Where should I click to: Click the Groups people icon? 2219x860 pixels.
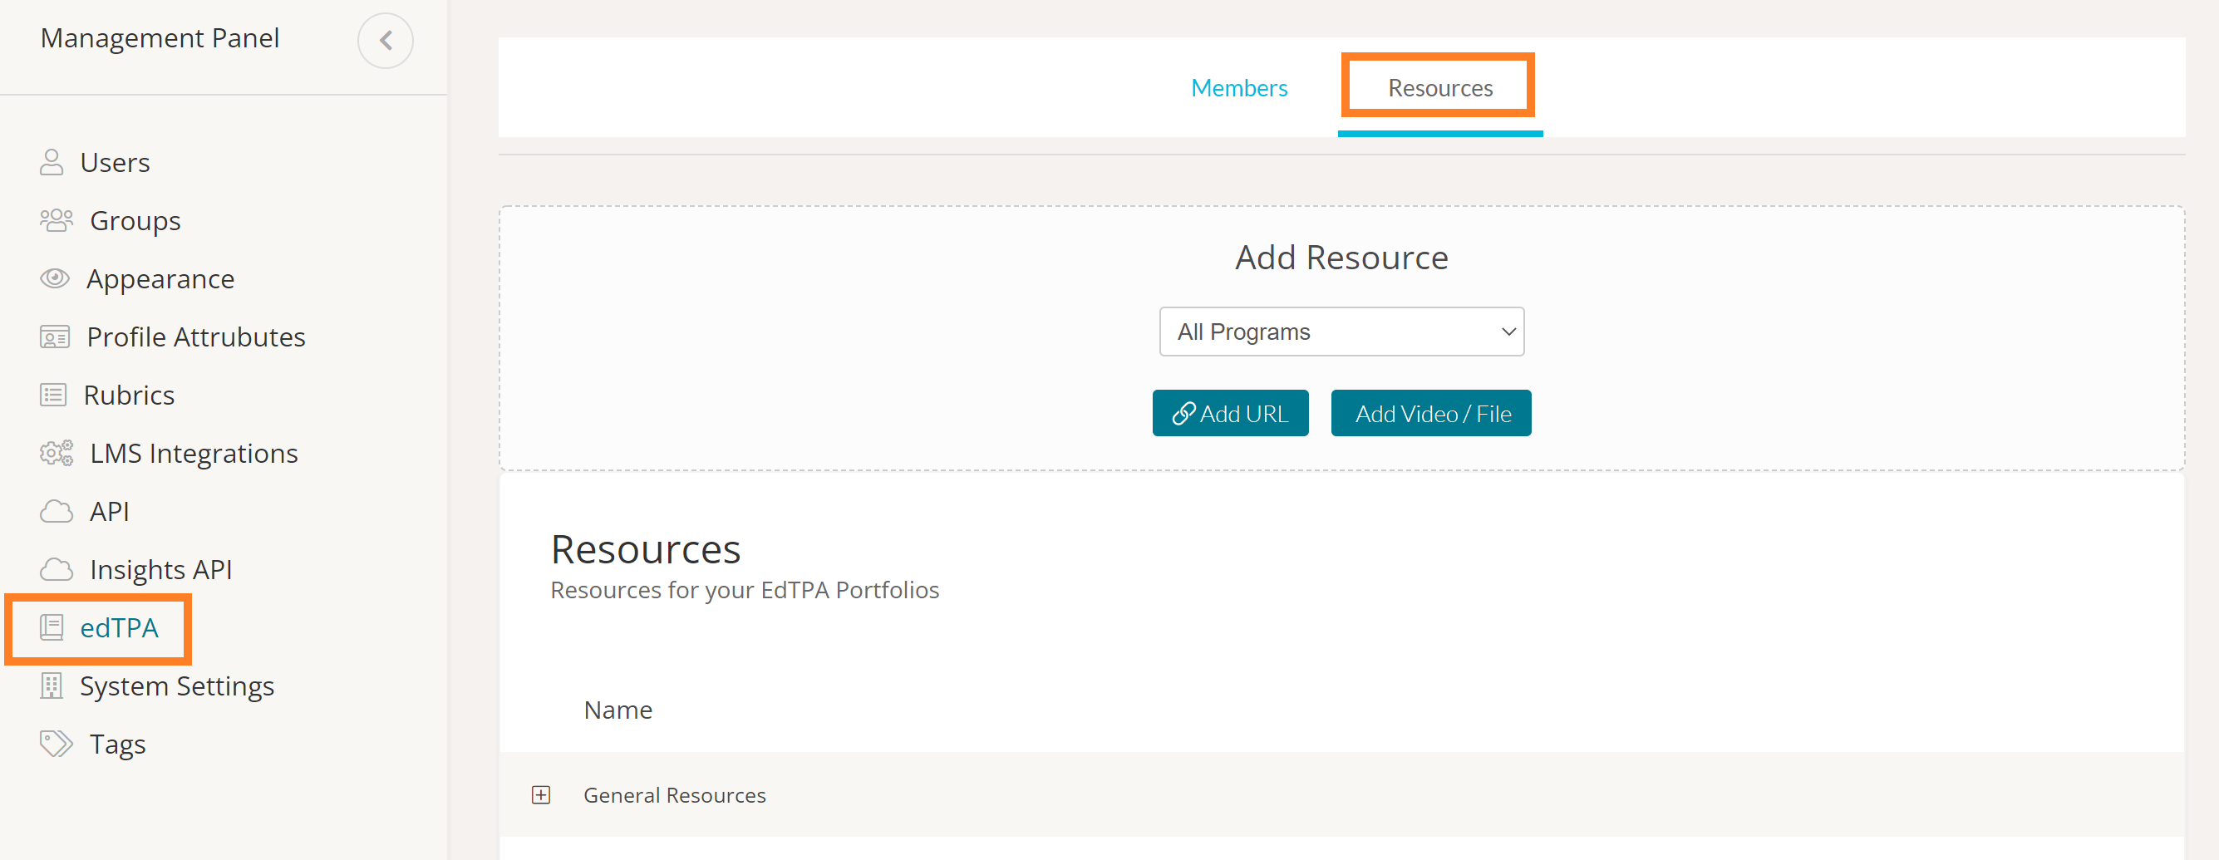56,220
